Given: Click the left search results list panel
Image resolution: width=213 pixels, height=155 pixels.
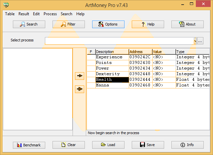Looking at the screenshot, I should tap(38, 89).
